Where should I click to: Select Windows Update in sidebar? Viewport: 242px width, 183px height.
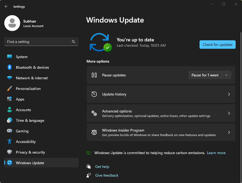41,163
